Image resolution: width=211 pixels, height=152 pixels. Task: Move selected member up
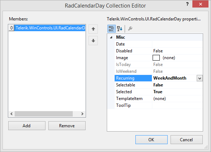93,29
